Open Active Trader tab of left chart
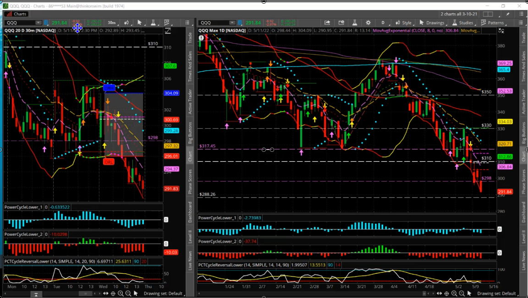Image resolution: width=528 pixels, height=298 pixels. [190, 102]
